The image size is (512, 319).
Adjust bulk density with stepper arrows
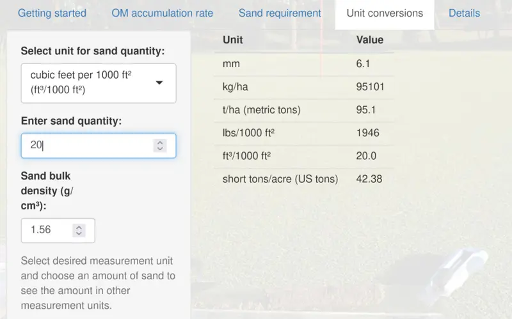pyautogui.click(x=79, y=230)
